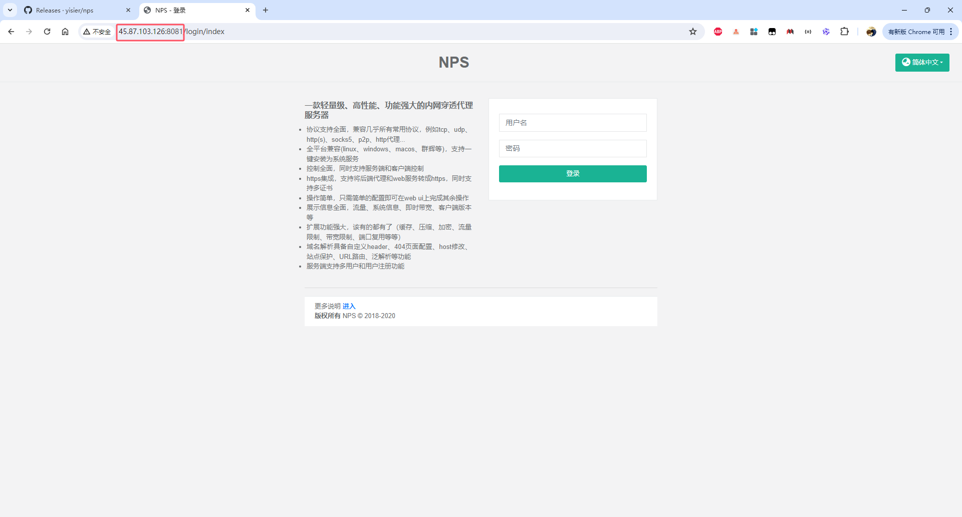Close the Releases yisier/nps tab
The width and height of the screenshot is (962, 517).
click(128, 10)
